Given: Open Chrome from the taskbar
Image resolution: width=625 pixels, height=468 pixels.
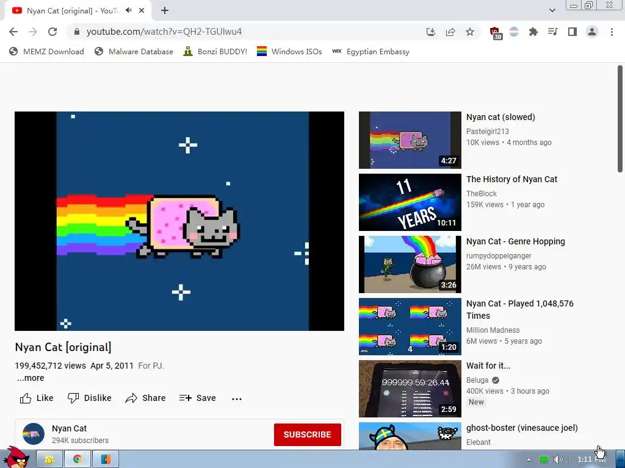Looking at the screenshot, I should click(x=78, y=459).
